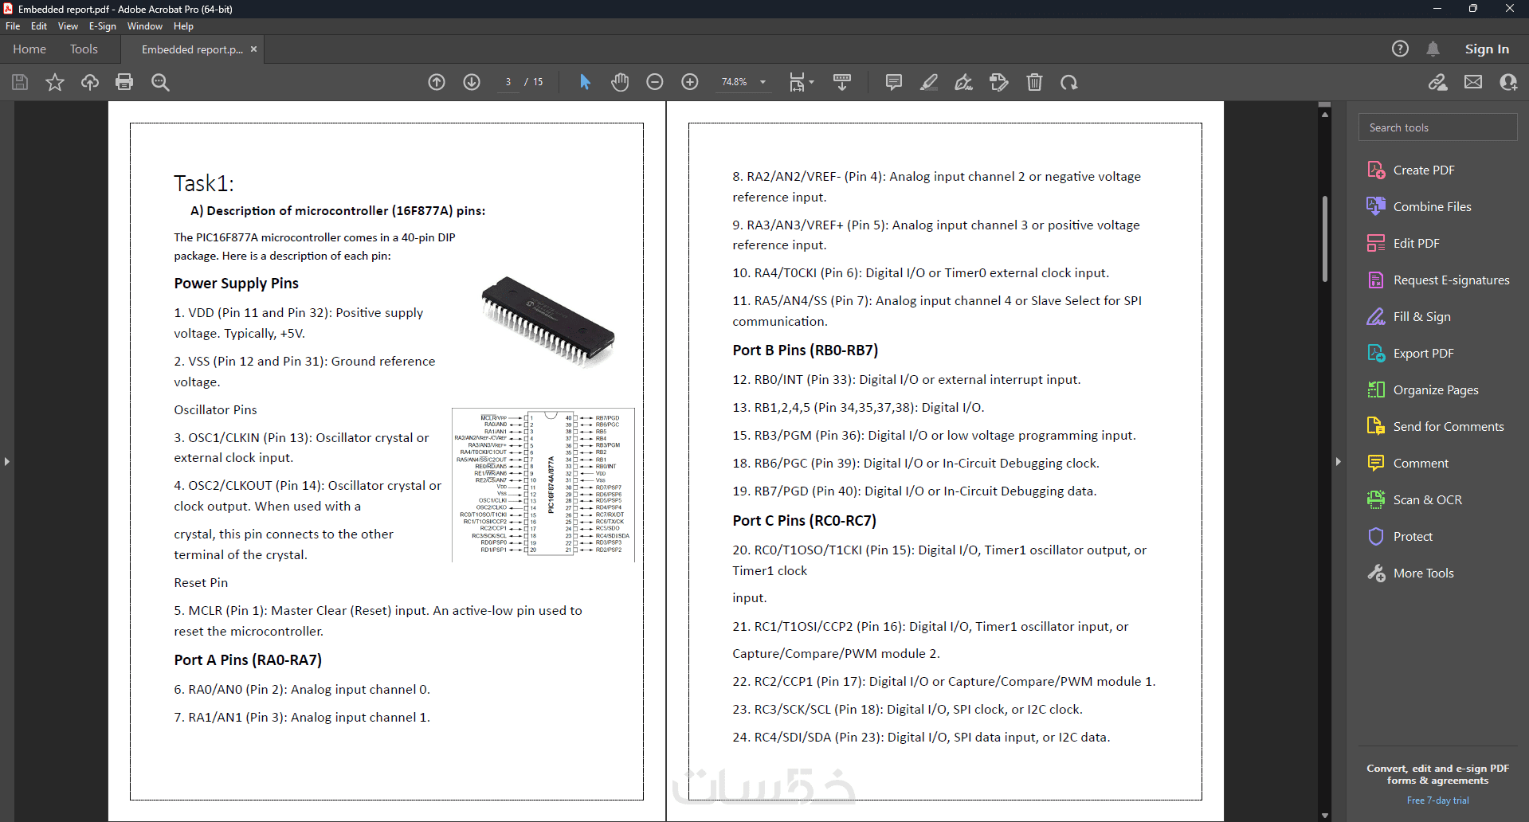Print the document

124,82
